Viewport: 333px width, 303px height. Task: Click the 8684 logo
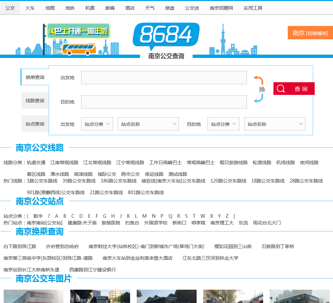coord(166,36)
